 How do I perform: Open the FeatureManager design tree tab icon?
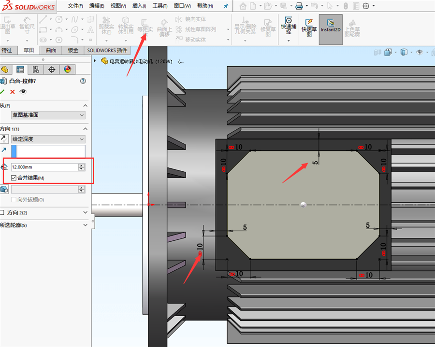pos(5,69)
